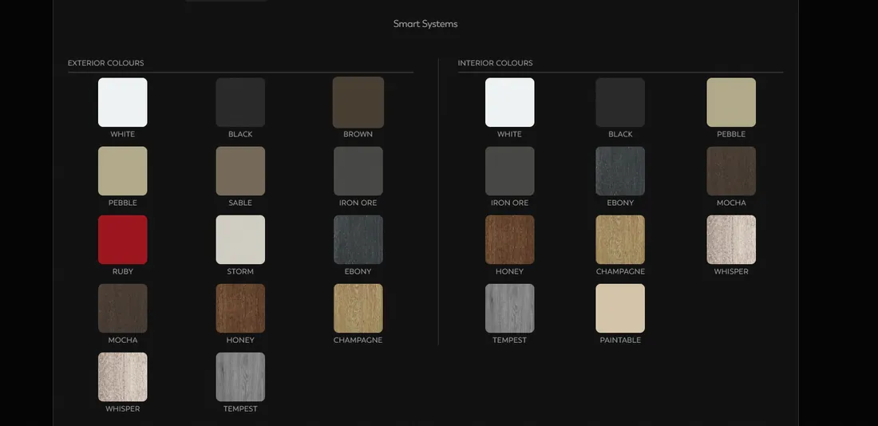Viewport: 878px width, 426px height.
Task: Choose the Brown exterior colour swatch
Action: (358, 102)
